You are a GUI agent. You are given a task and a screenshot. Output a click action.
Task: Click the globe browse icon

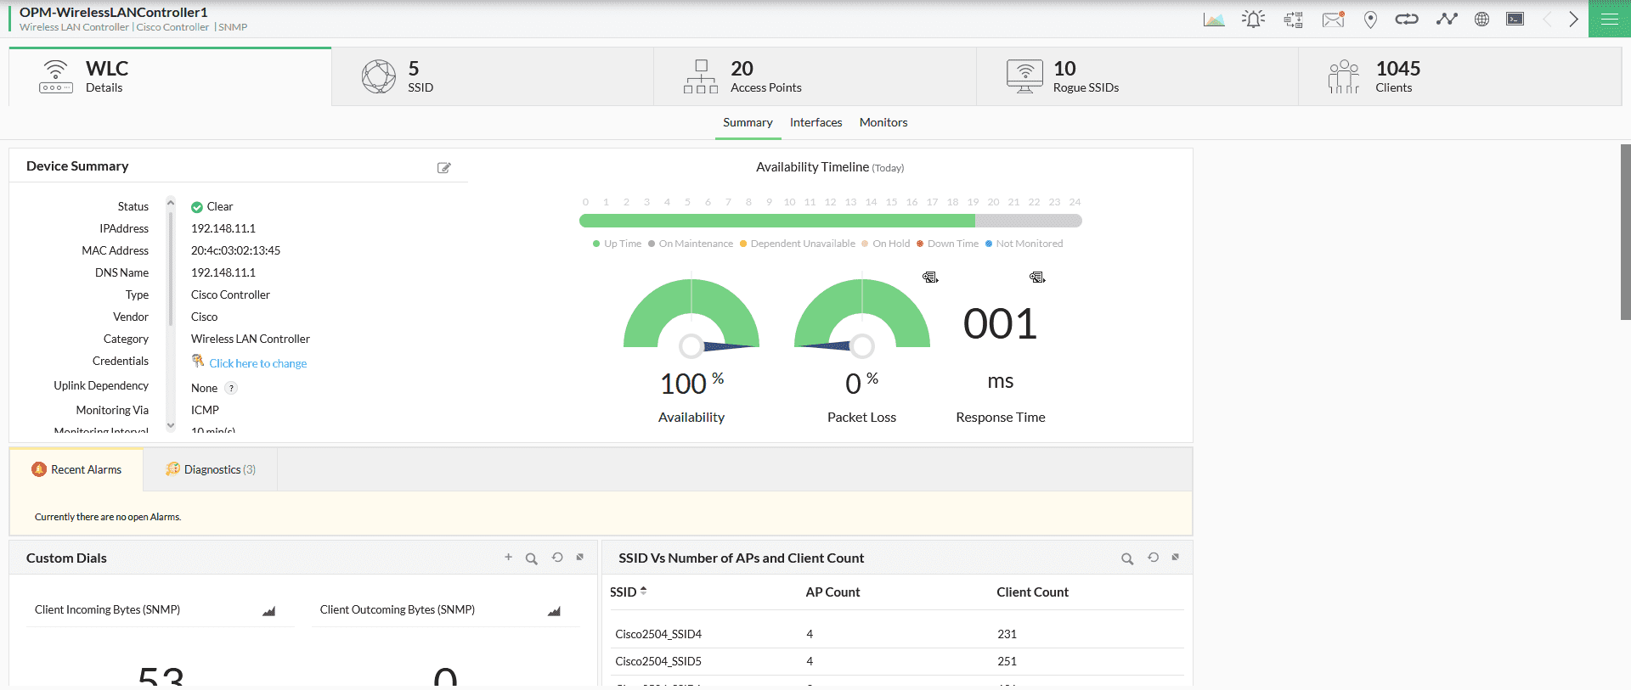pyautogui.click(x=1481, y=20)
